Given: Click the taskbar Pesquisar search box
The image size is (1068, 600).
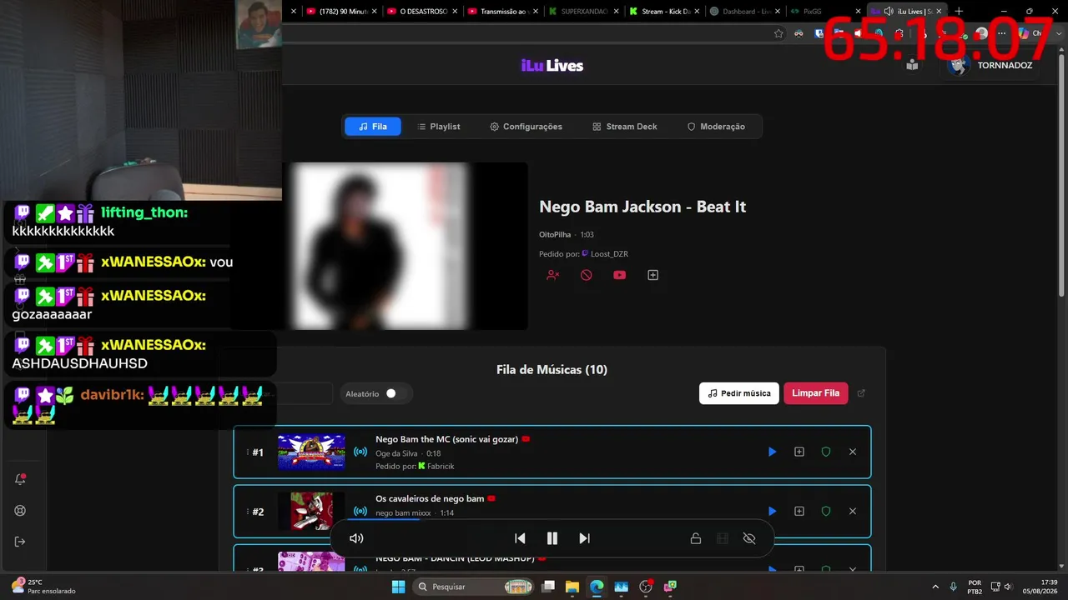Looking at the screenshot, I should pos(473,587).
